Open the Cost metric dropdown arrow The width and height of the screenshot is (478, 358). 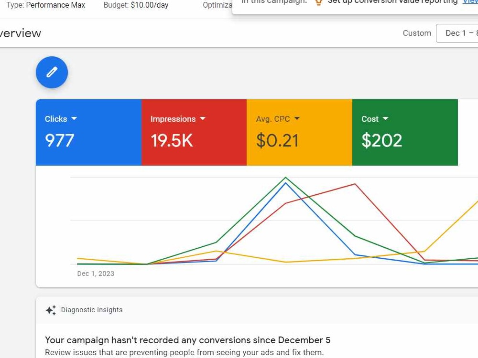coord(385,118)
